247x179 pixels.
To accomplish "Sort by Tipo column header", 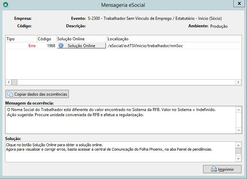I will 21,39.
